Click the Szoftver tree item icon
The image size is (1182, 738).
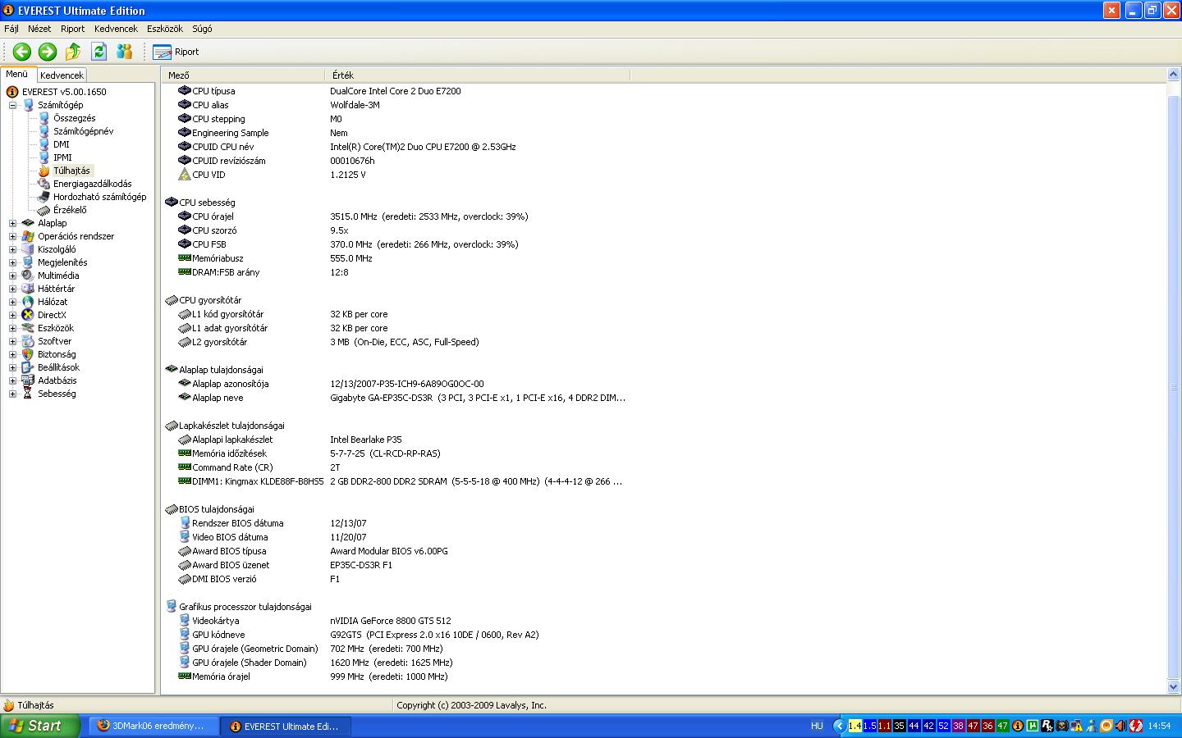point(28,341)
